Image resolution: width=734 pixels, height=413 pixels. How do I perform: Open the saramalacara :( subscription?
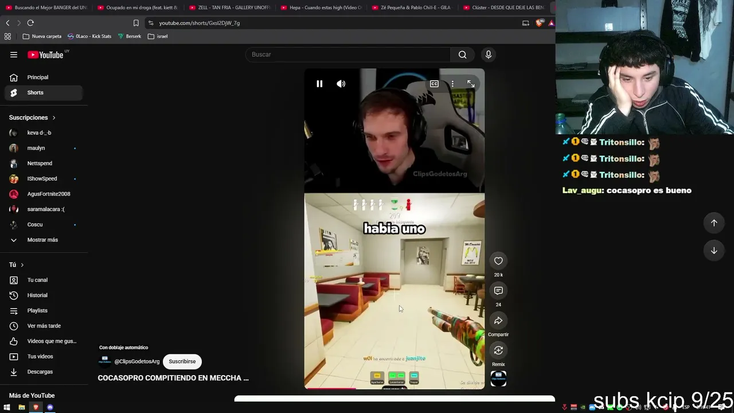(44, 209)
